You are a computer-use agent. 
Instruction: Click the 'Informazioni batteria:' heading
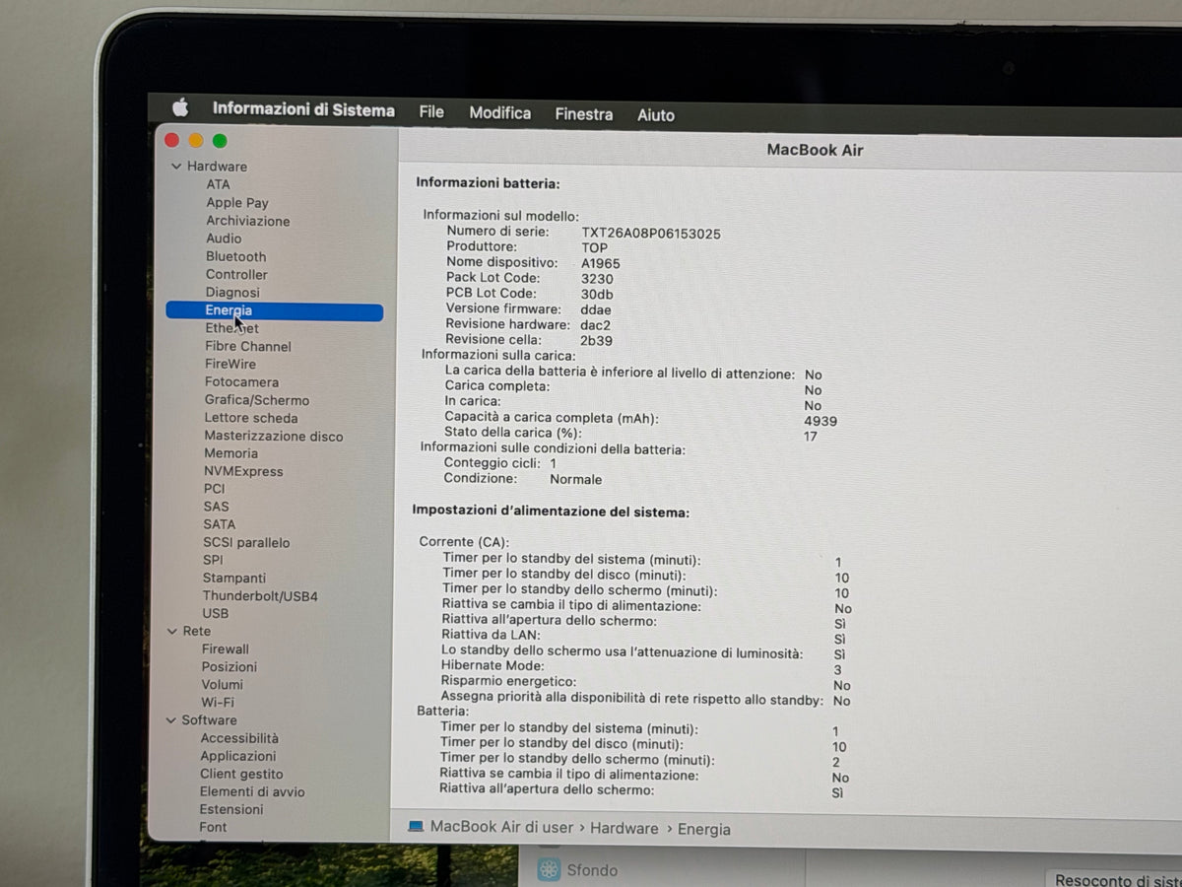488,183
